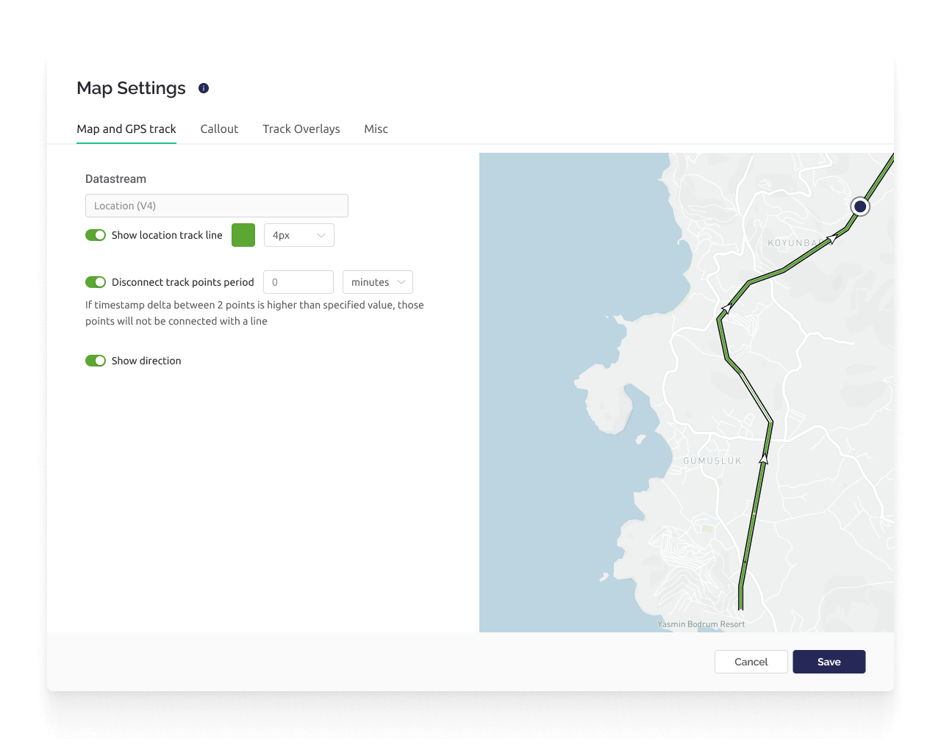Click the direction arrow near Gumusluk label

[x=764, y=459]
